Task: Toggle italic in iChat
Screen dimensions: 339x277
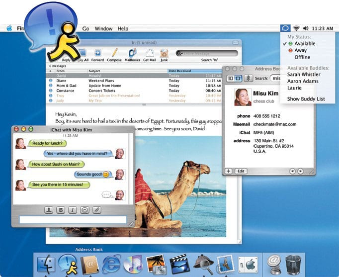Action: (x=73, y=210)
